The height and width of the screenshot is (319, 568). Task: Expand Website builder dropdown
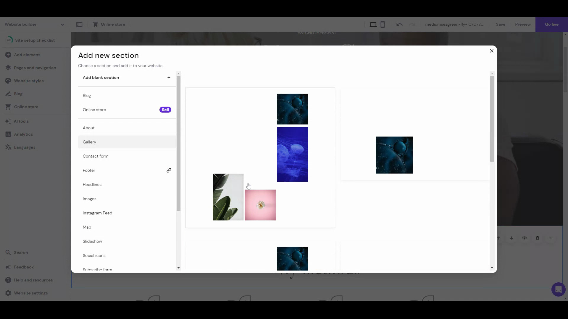click(x=62, y=25)
